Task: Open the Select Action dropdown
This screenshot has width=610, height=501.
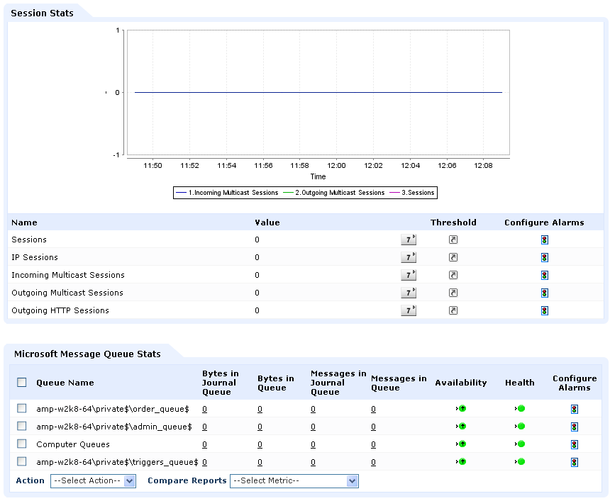Action: [x=92, y=480]
